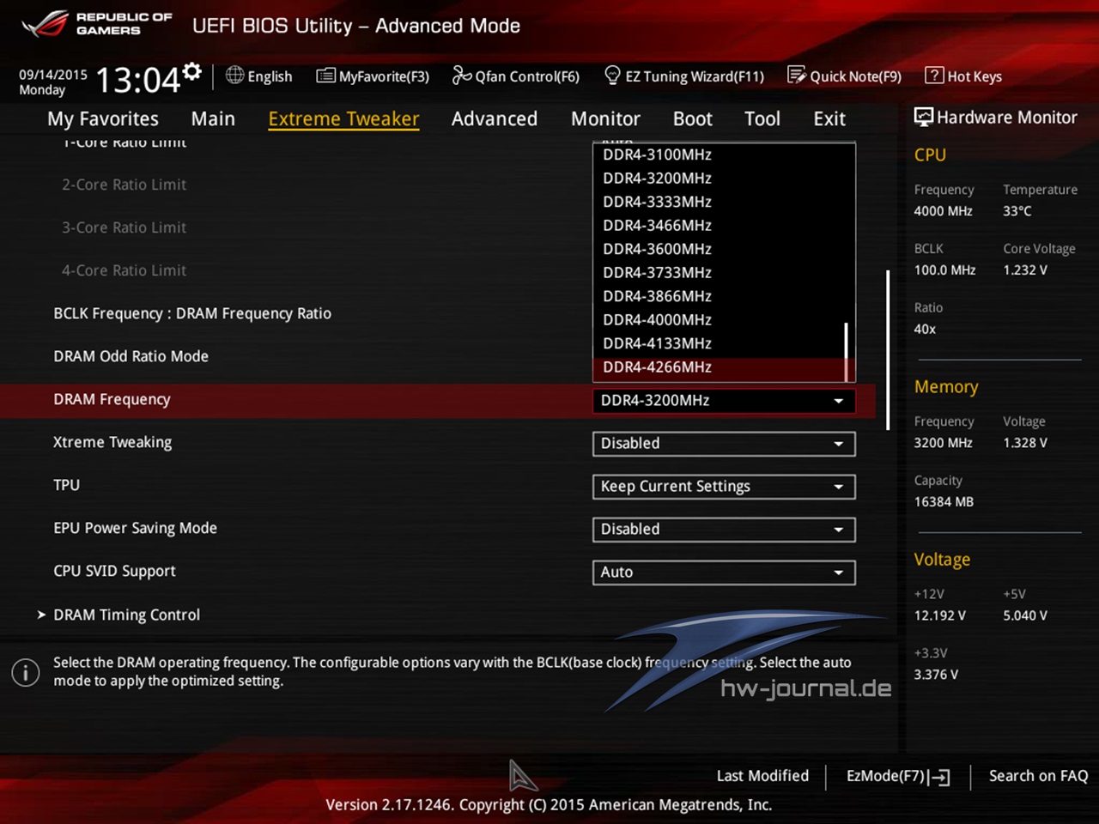Click the 16384 MB capacity value

tap(944, 502)
